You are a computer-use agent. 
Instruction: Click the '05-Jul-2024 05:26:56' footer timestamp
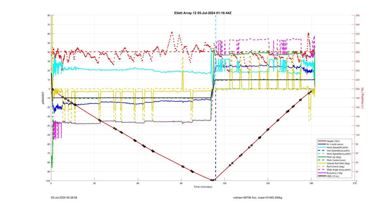pos(64,197)
